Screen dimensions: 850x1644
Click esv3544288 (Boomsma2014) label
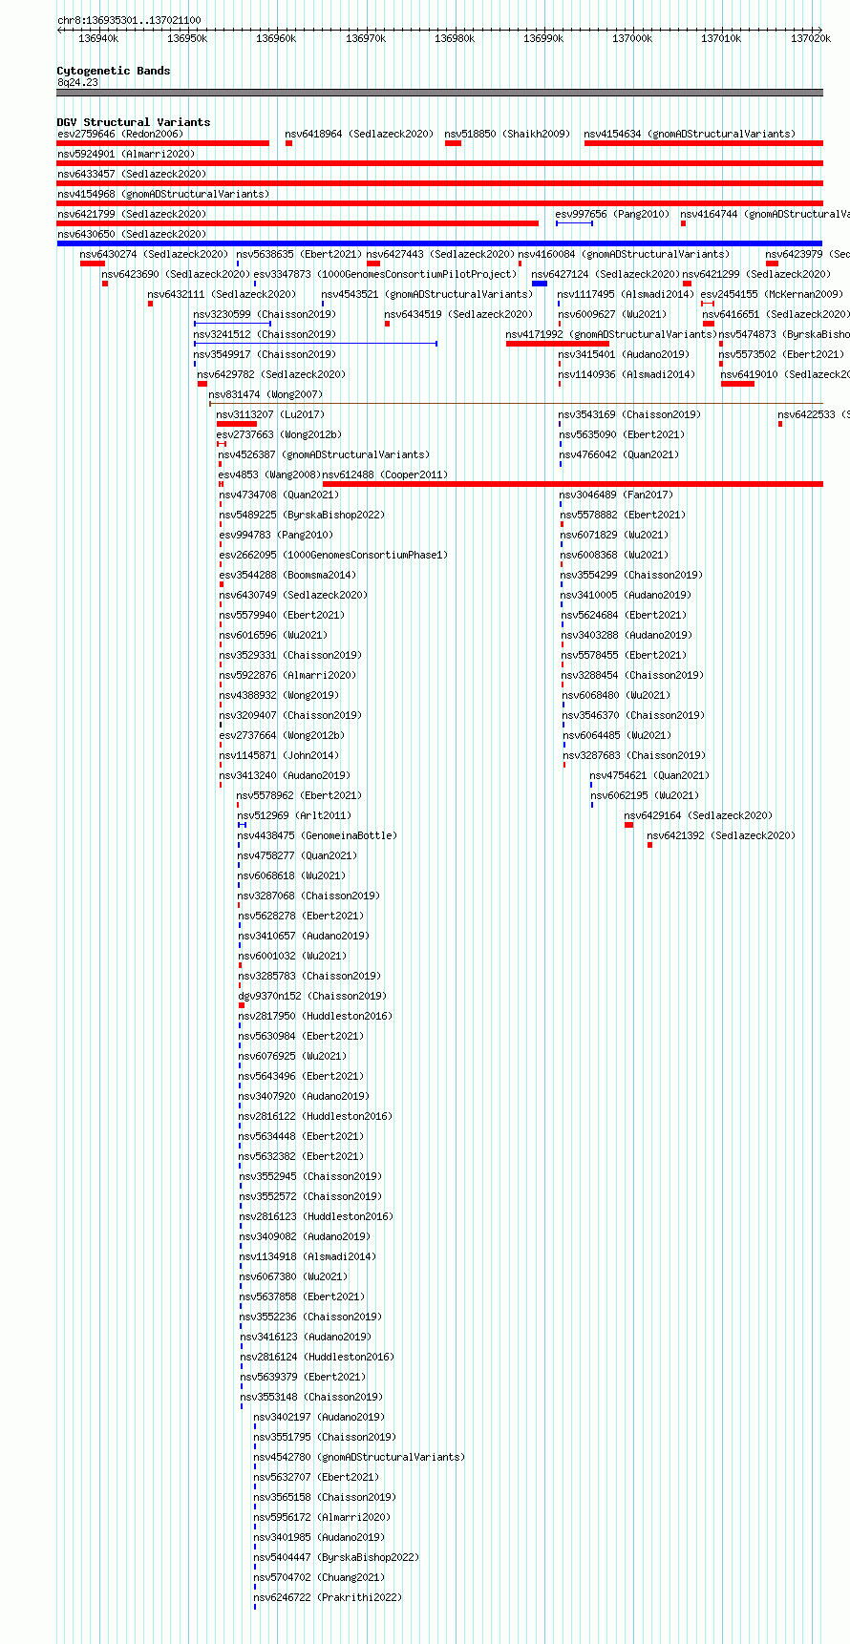click(288, 576)
